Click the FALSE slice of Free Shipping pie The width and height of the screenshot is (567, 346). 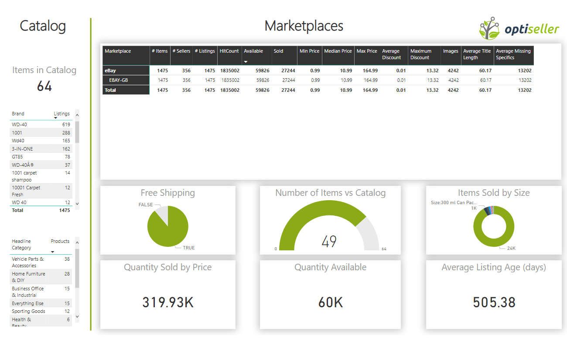tap(162, 212)
